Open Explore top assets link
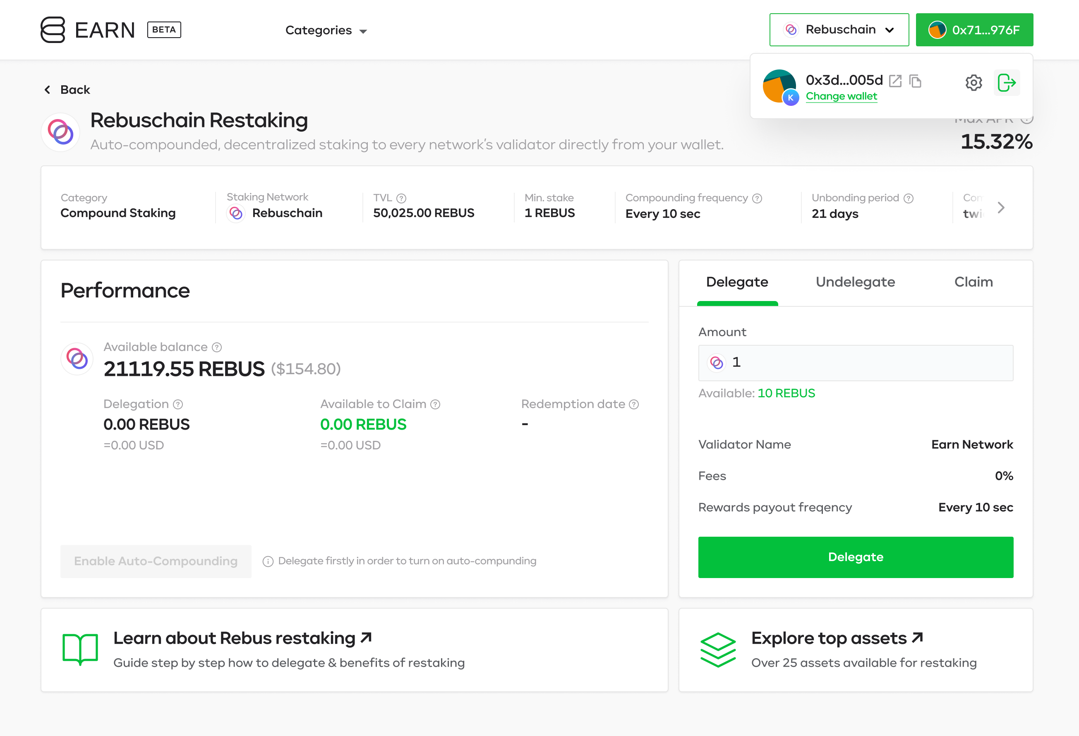Viewport: 1079px width, 736px height. tap(837, 638)
